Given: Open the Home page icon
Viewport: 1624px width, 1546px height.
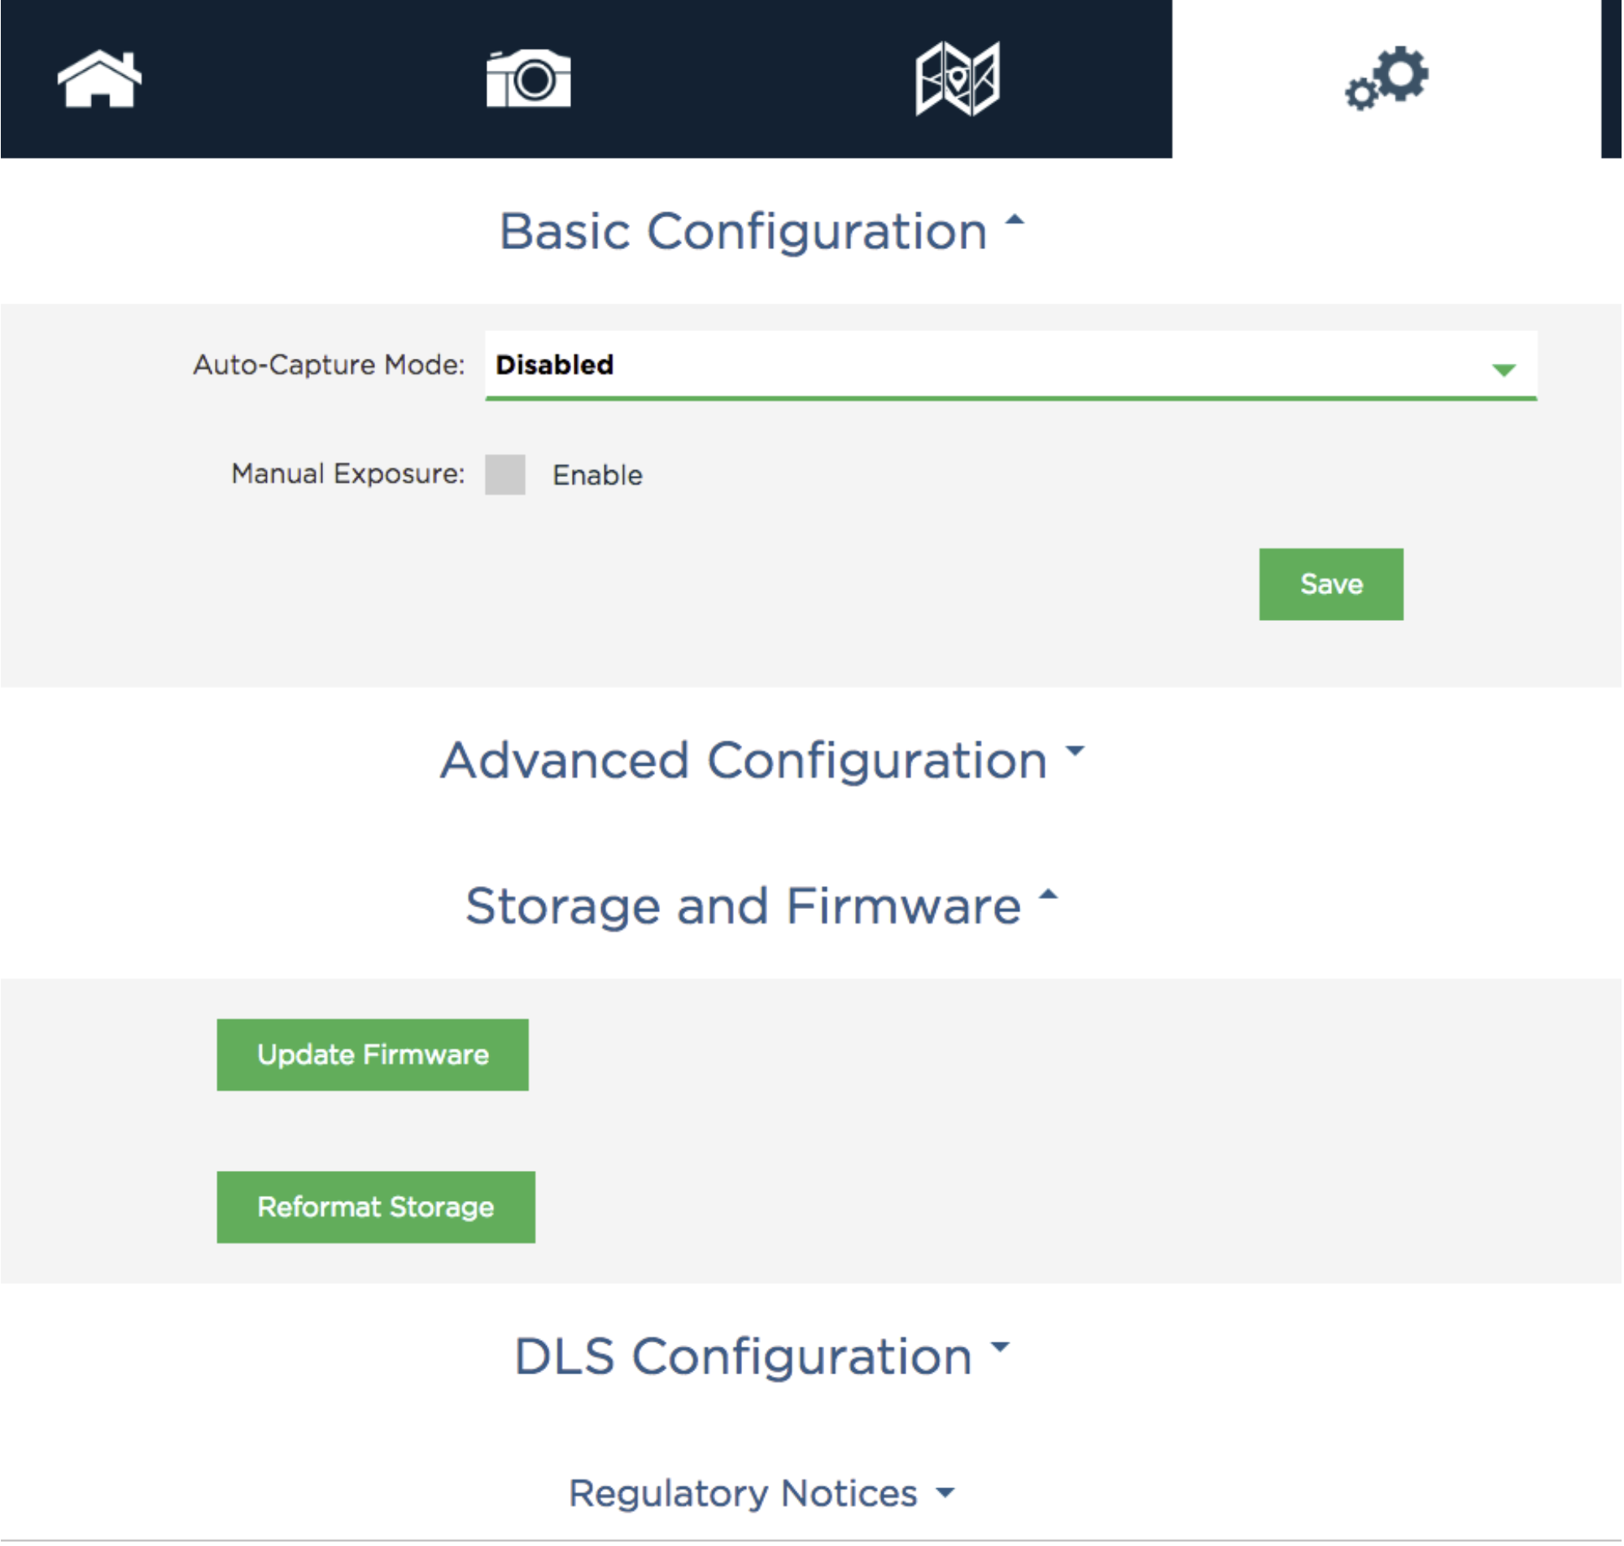Looking at the screenshot, I should [100, 79].
